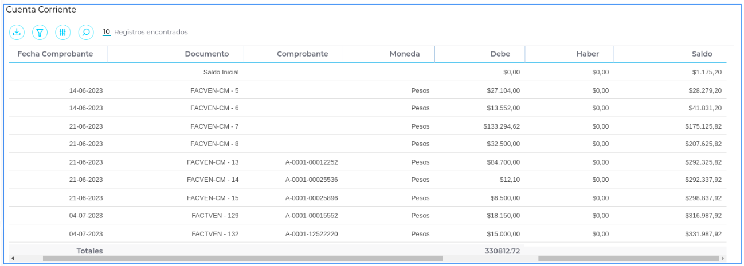
Task: Open the filter funnel icon
Action: point(40,33)
